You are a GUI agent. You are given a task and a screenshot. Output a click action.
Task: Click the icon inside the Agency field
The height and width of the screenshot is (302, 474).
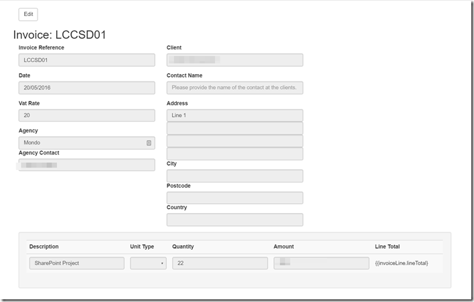pyautogui.click(x=148, y=143)
